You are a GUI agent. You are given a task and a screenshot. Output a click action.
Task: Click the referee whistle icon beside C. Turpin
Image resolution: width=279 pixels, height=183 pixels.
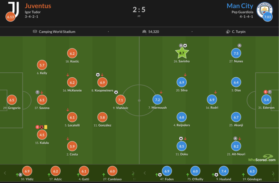click(228, 32)
